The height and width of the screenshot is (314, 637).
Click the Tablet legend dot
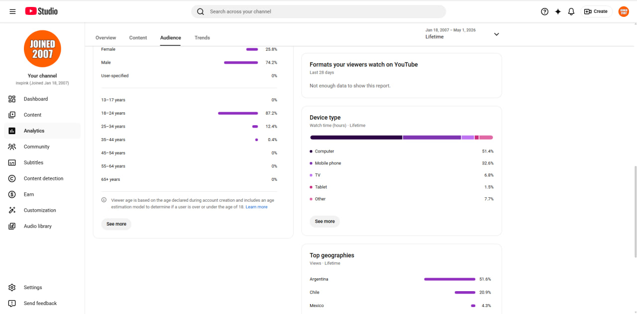tap(311, 187)
